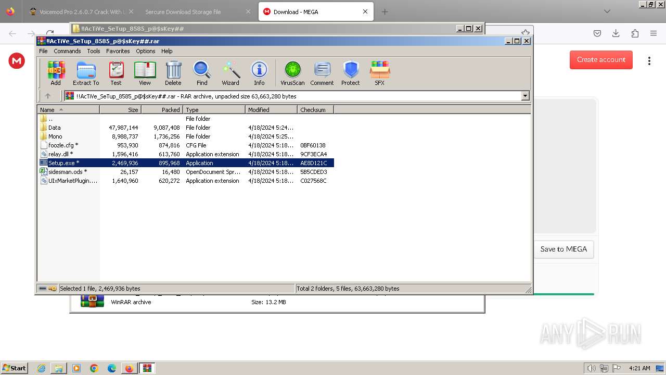This screenshot has height=375, width=666.
Task: Click the Windows Start button
Action: [15, 368]
